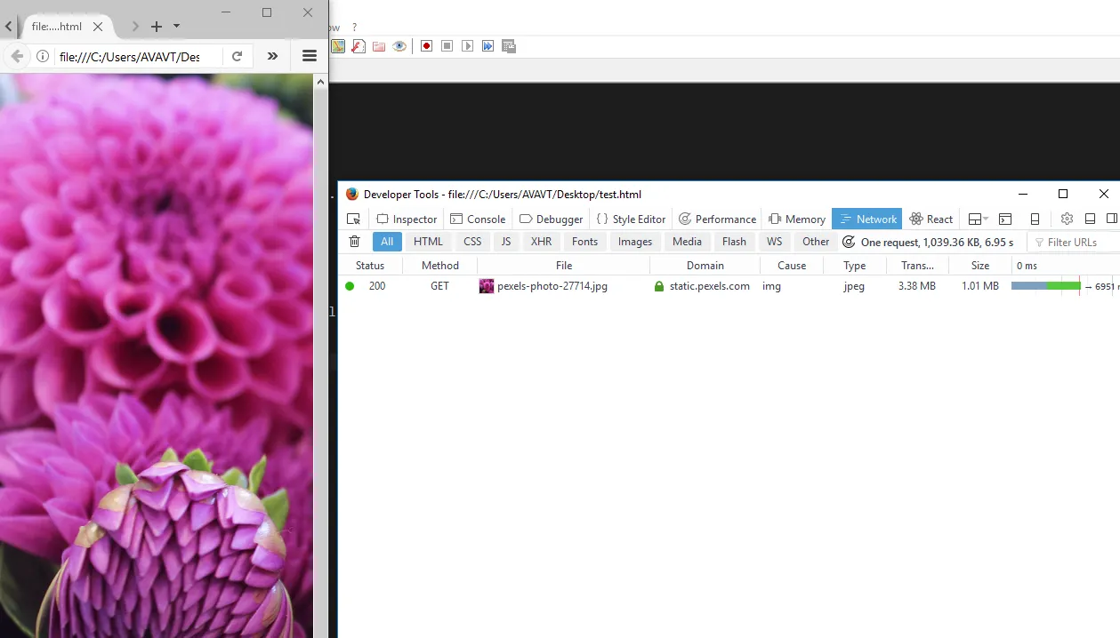Click the red-marked document icon in the editor toolbar
Screen dimensions: 1120x638
(x=359, y=46)
